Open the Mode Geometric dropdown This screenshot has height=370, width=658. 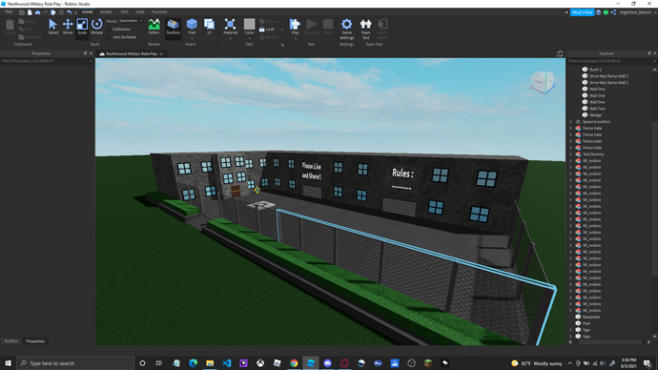tap(131, 21)
